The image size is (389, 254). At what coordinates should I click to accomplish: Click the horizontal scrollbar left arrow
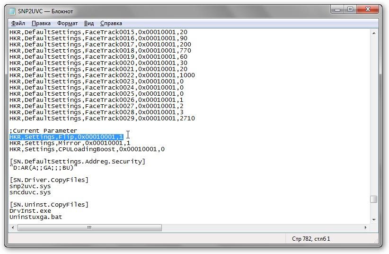(x=13, y=228)
